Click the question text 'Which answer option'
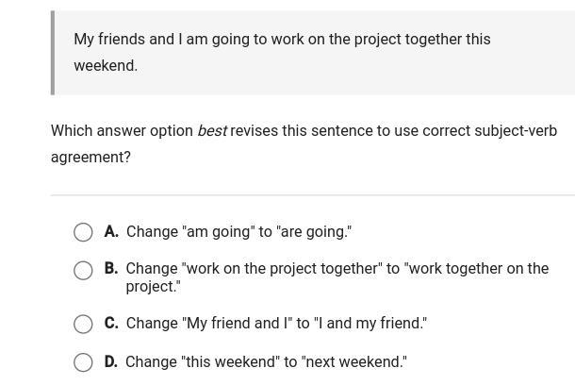Image resolution: width=575 pixels, height=385 pixels. [x=122, y=131]
